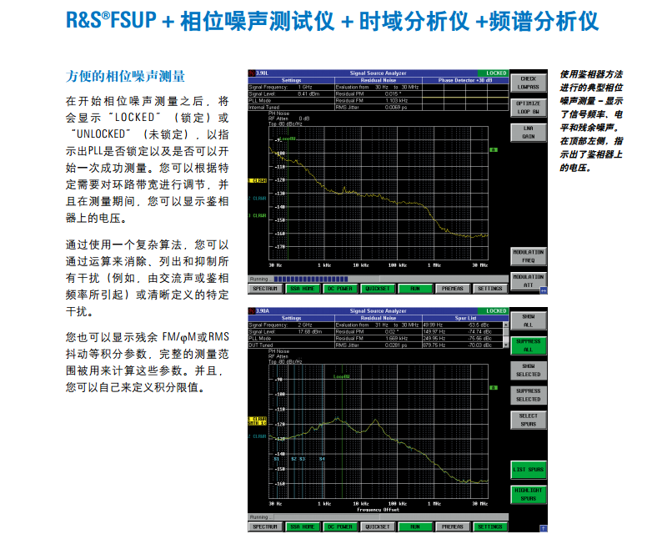Screen dimensions: 657x539
Task: Select SSA HOME hotkey in upper analyzer
Action: [303, 289]
